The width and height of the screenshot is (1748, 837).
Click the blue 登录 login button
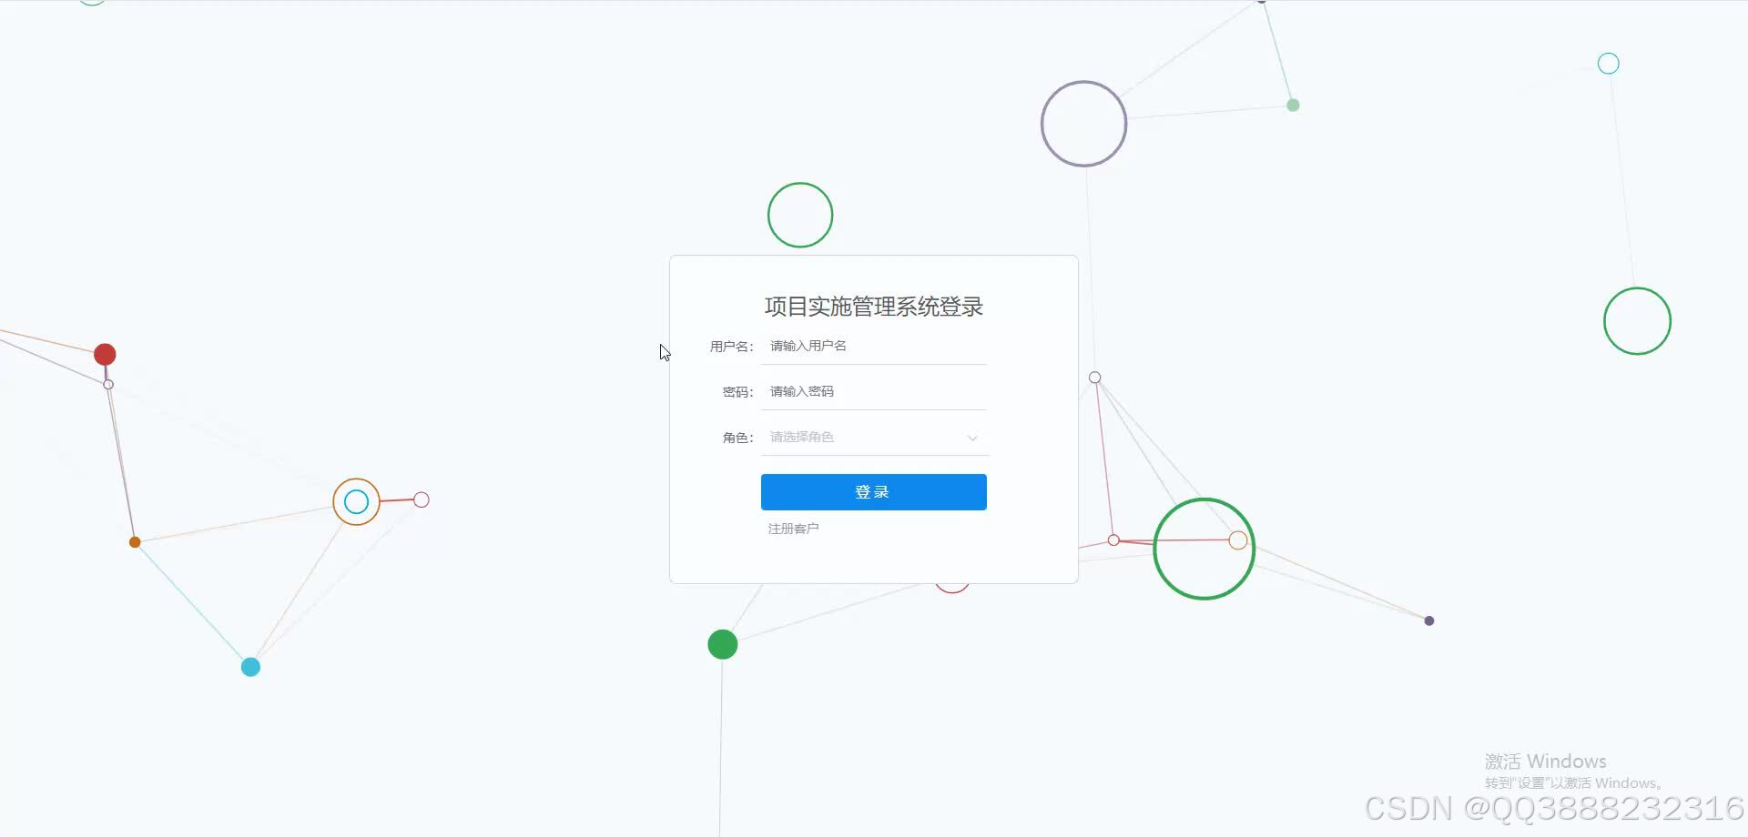point(874,491)
